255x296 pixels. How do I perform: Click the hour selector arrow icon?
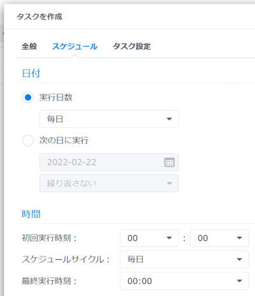(x=169, y=238)
